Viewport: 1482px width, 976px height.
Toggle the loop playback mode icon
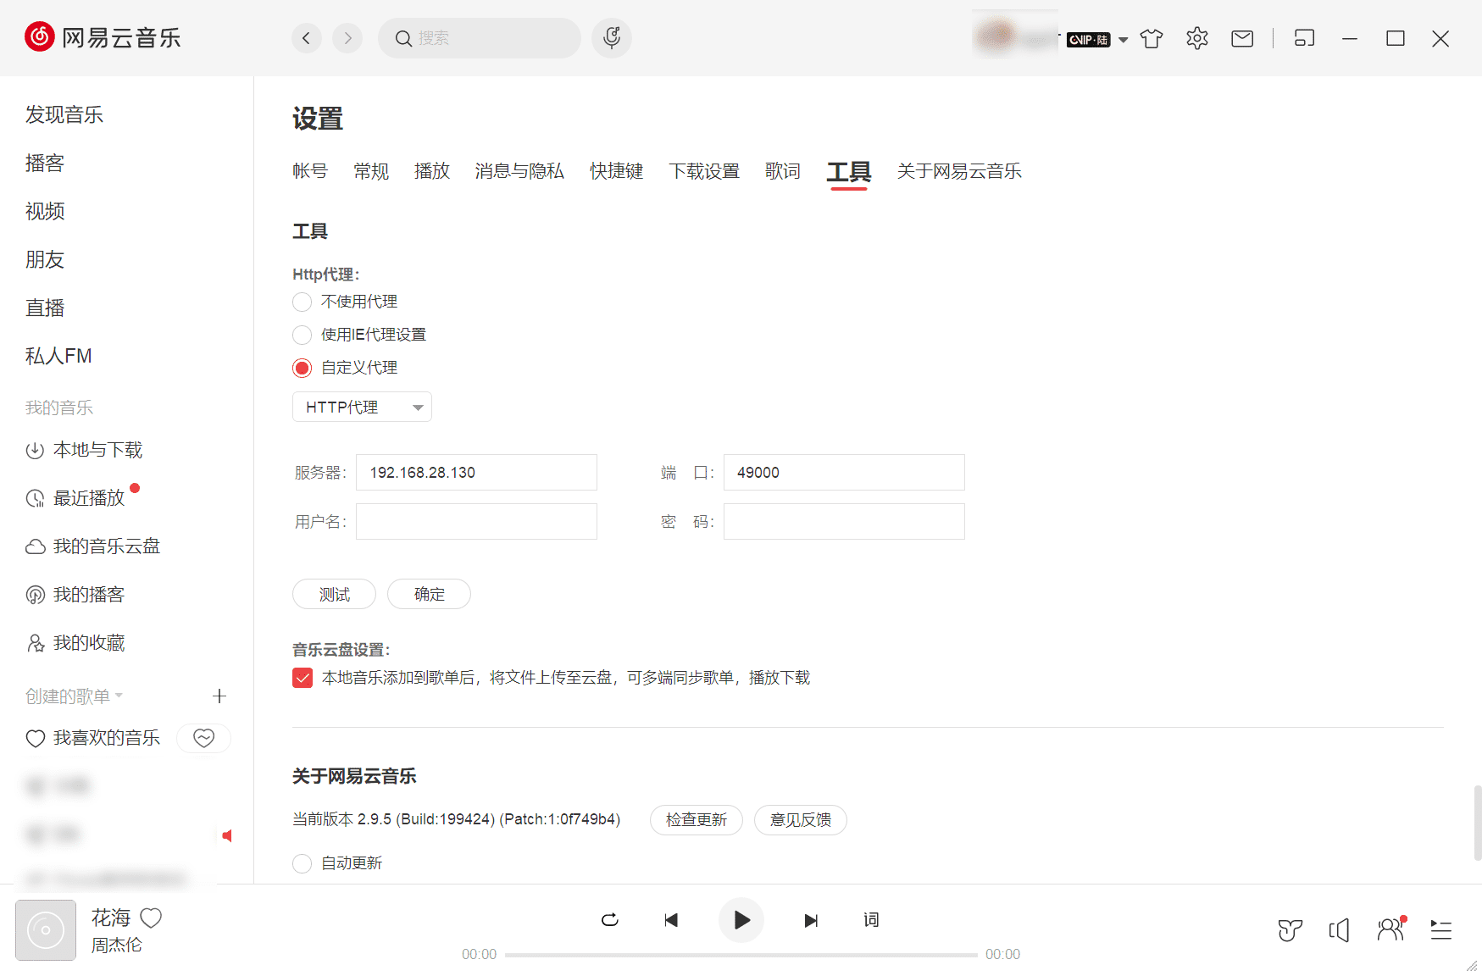(x=609, y=920)
